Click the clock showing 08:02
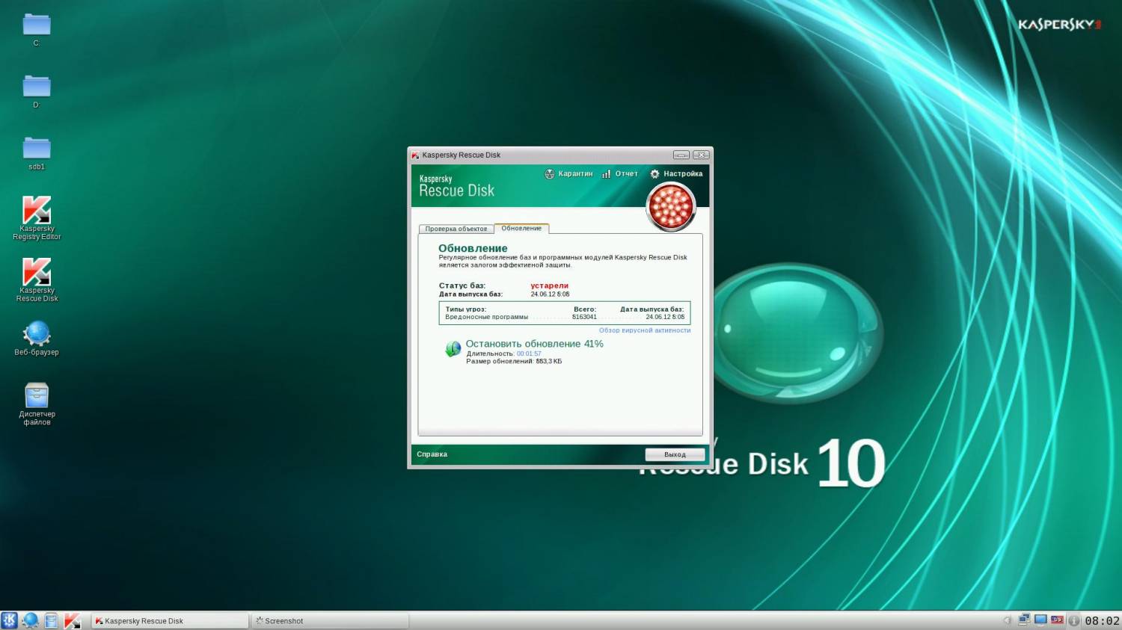This screenshot has width=1122, height=630. (1102, 620)
